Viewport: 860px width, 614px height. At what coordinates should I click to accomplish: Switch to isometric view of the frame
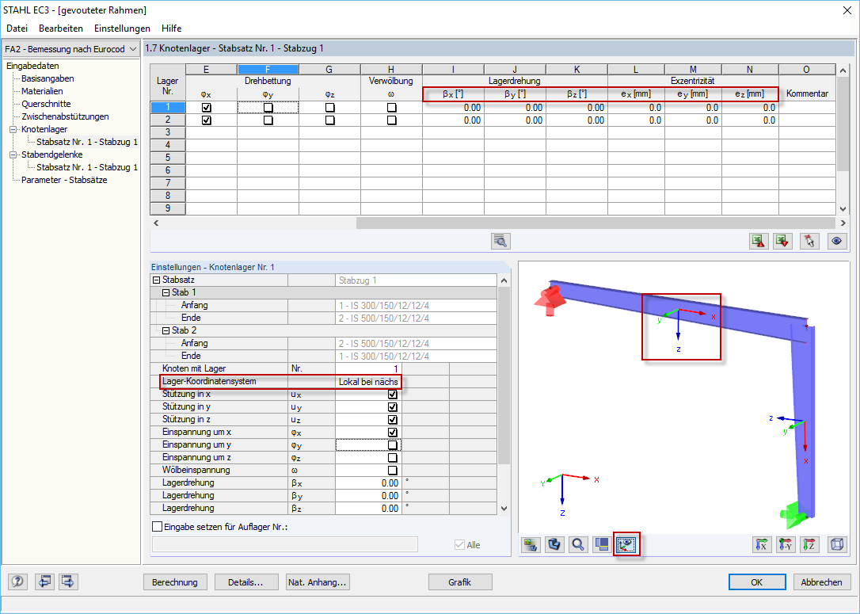tap(837, 544)
